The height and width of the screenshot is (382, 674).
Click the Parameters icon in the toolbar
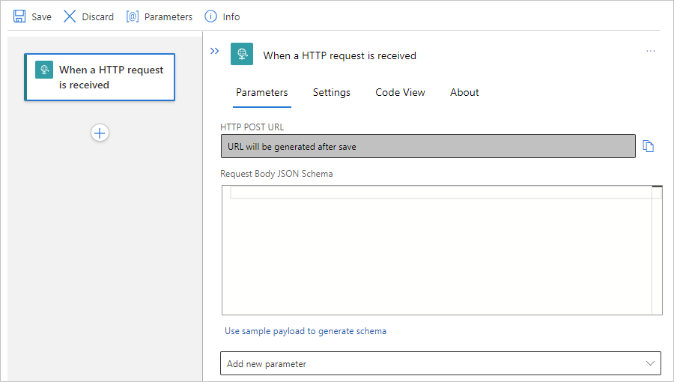click(133, 16)
